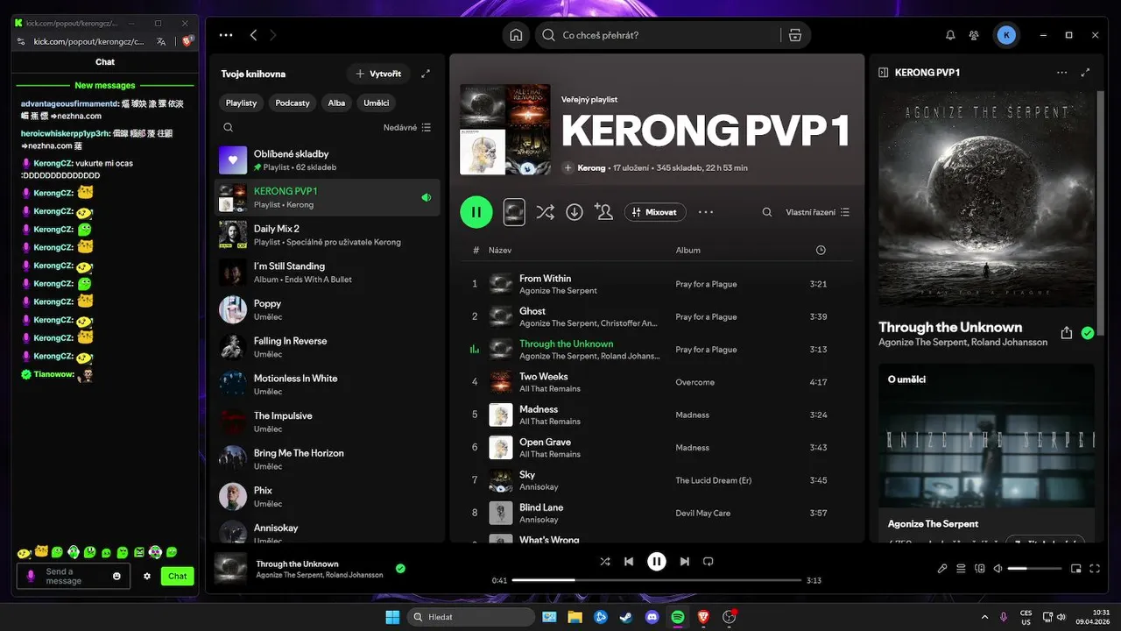
Task: Click the Send a message field in Kick chat
Action: tap(74, 576)
